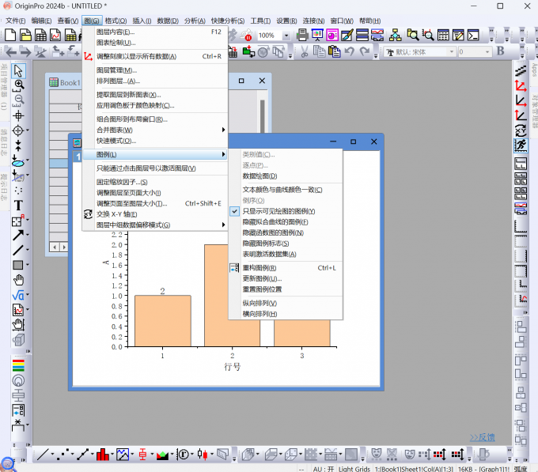Open the 默认: 宋体 font dropdown
This screenshot has width=538, height=472.
pyautogui.click(x=452, y=51)
